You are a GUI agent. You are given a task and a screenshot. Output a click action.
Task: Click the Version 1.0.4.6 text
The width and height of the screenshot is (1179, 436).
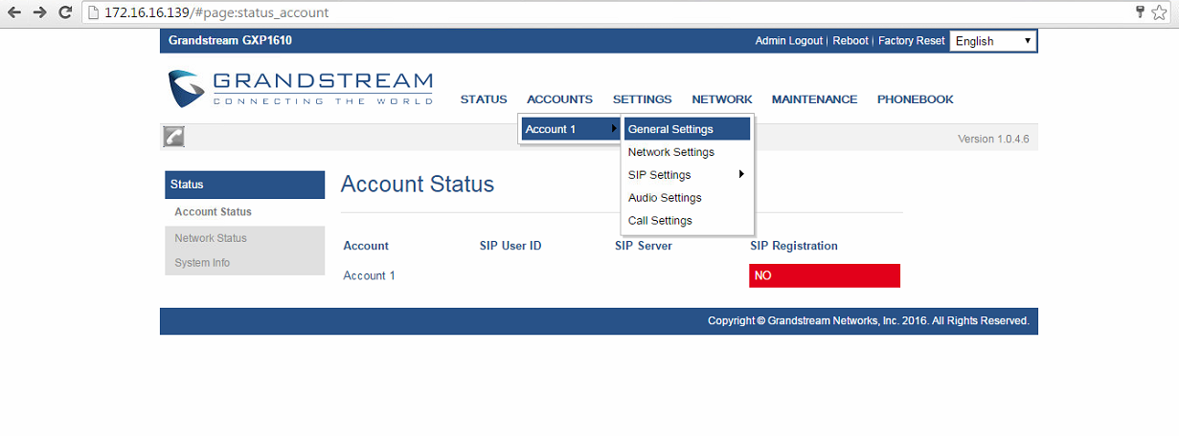tap(993, 139)
